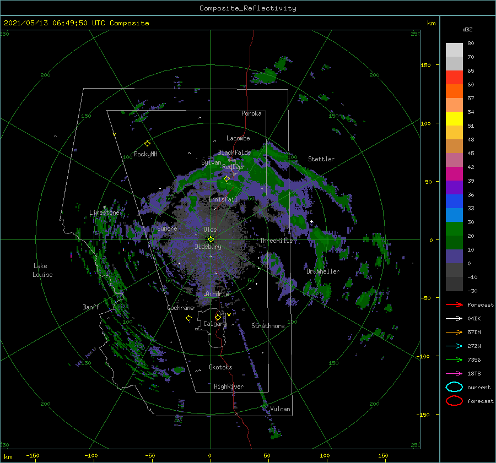Image resolution: width=496 pixels, height=463 pixels.
Task: Select the bright green 20-30 dBZ swatch
Action: [454, 229]
